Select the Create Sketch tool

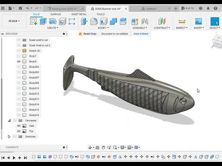pyautogui.click(x=33, y=21)
